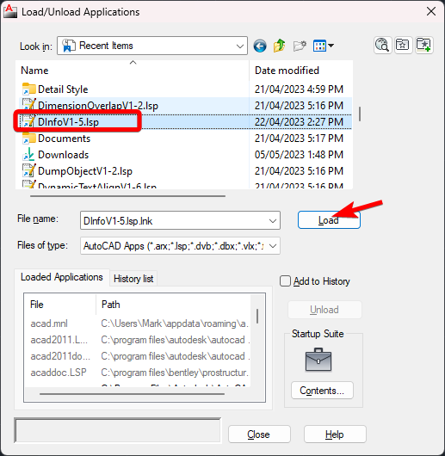Screen dimensions: 445x456
Task: Go up one folder level
Action: (x=279, y=46)
